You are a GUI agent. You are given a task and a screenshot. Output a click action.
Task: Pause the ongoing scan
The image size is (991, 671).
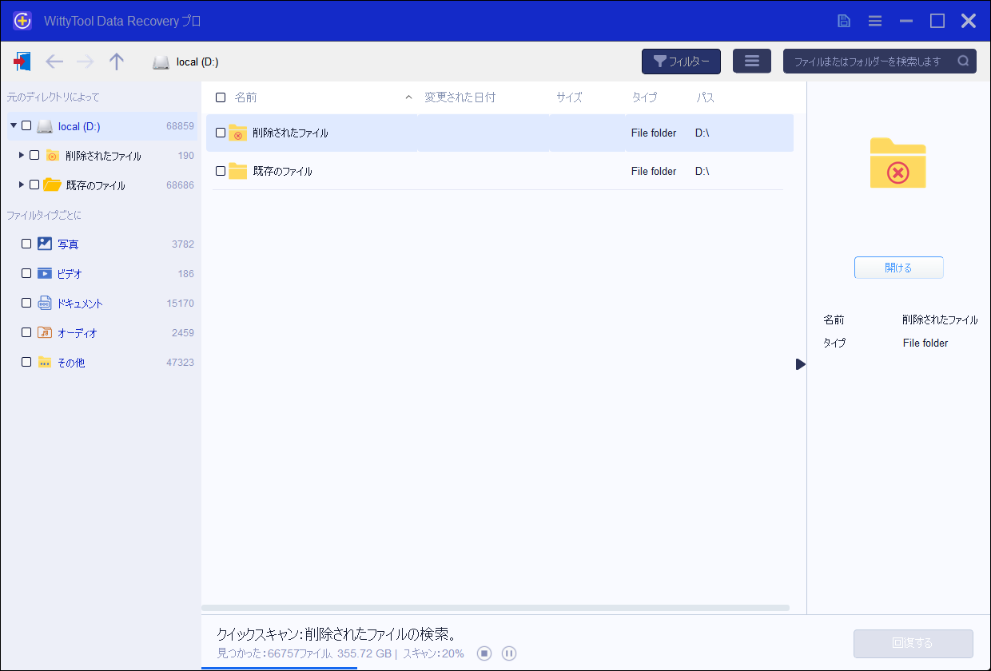[x=509, y=653]
